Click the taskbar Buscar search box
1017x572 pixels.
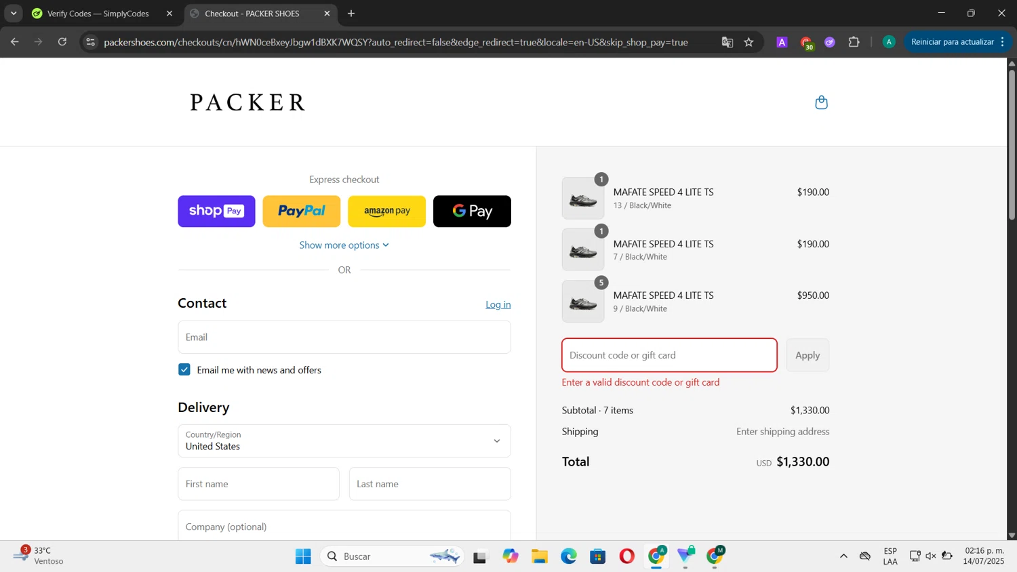click(392, 556)
